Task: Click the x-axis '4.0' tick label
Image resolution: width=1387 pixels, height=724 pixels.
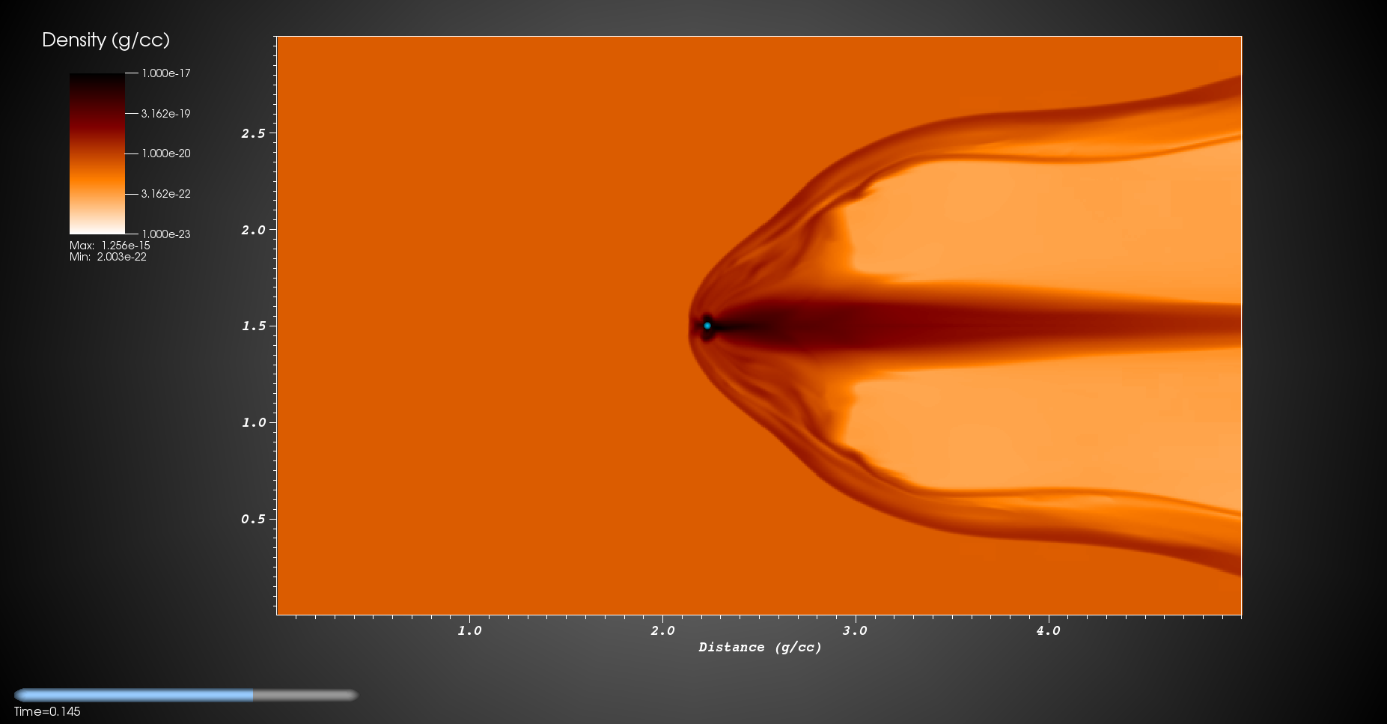Action: [x=1048, y=630]
